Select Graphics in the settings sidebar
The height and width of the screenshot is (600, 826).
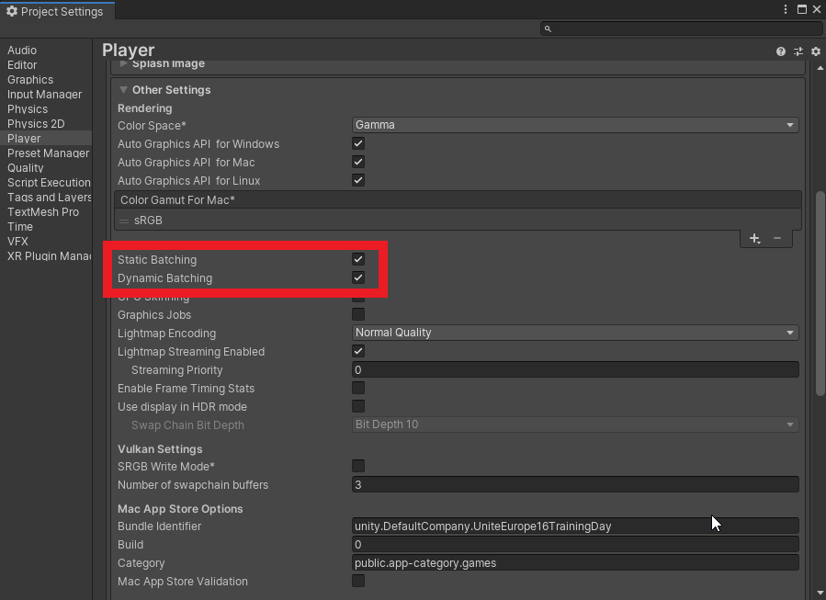[30, 80]
